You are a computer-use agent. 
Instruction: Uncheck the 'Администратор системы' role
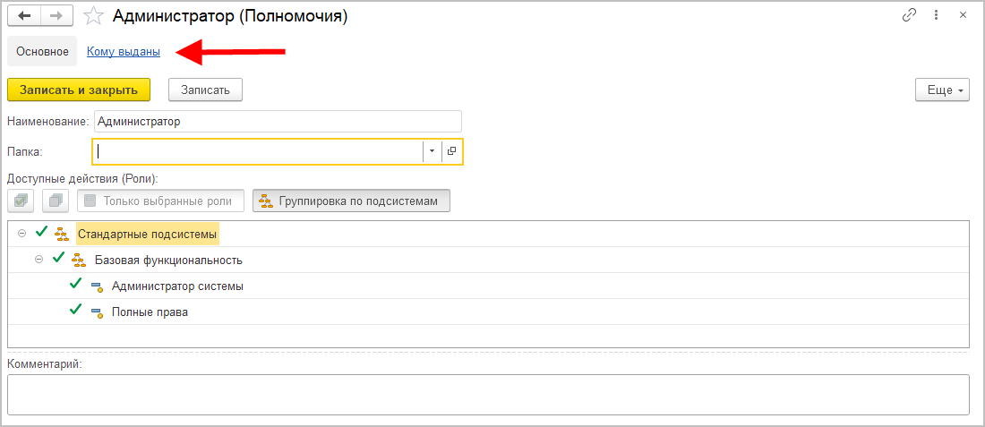tap(76, 286)
